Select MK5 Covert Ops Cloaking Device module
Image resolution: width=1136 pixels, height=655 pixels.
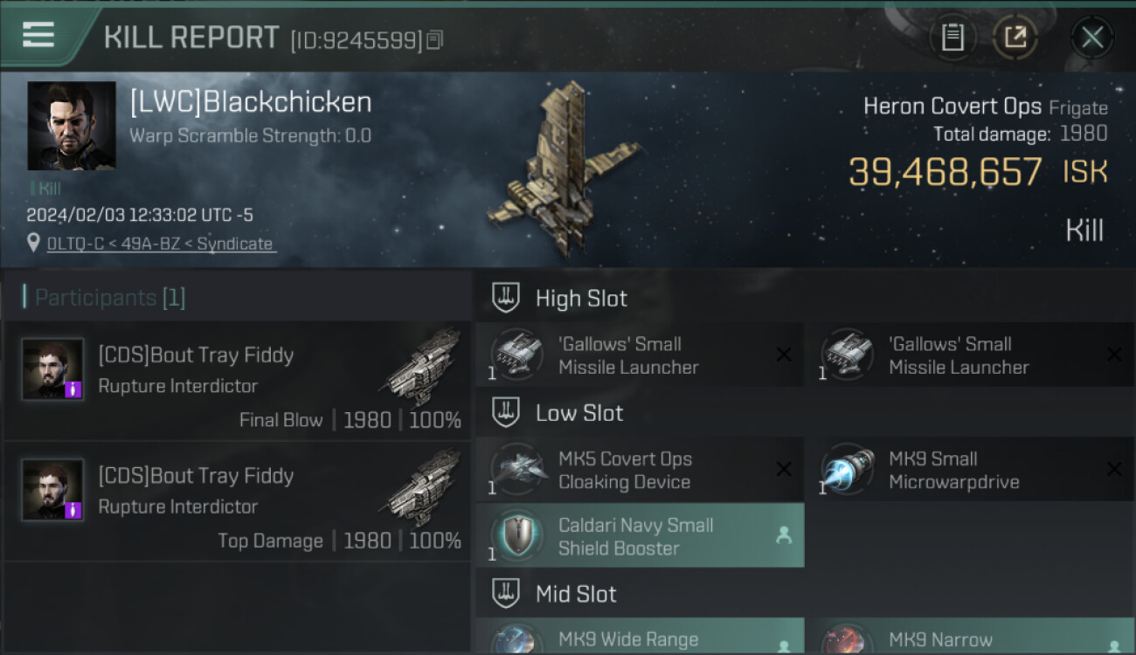click(x=640, y=470)
